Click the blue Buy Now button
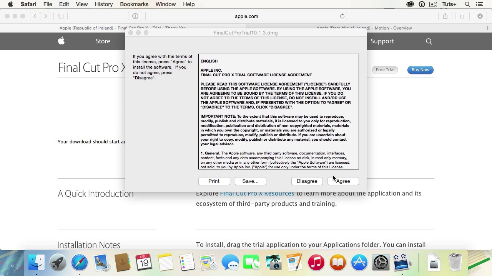Image resolution: width=492 pixels, height=276 pixels. 420,70
